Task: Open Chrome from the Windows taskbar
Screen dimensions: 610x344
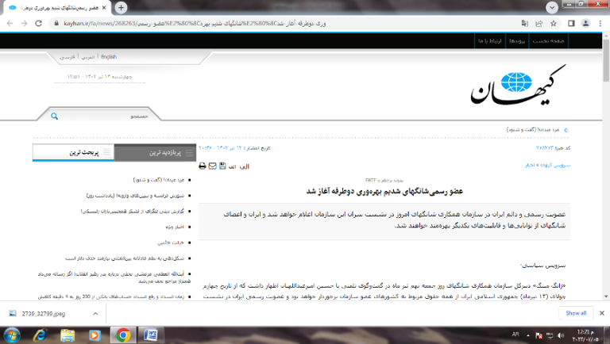Action: [123, 334]
